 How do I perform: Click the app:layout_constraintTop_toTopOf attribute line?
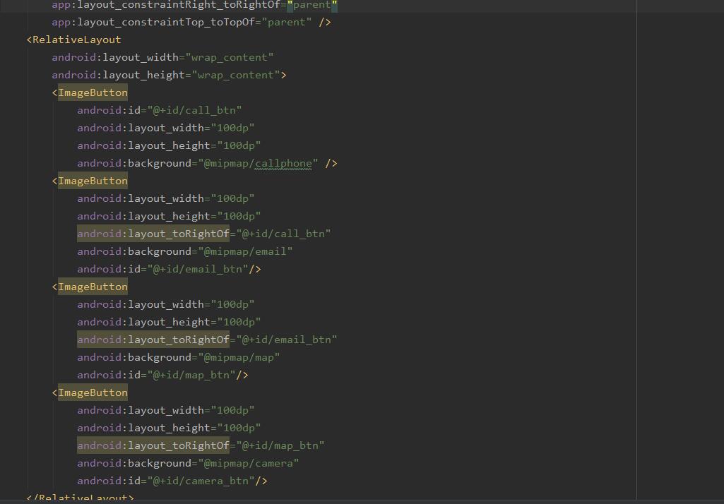pos(191,22)
